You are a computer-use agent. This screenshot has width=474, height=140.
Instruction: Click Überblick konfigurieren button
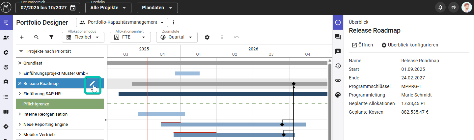pyautogui.click(x=410, y=45)
